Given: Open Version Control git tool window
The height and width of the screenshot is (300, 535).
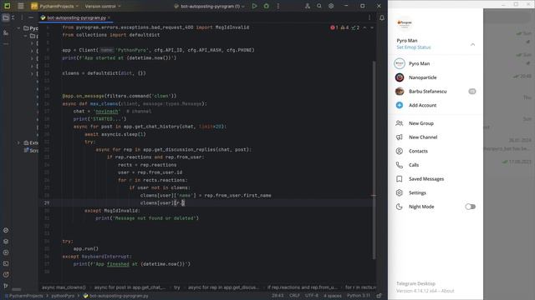Looking at the screenshot, I should tap(6, 286).
